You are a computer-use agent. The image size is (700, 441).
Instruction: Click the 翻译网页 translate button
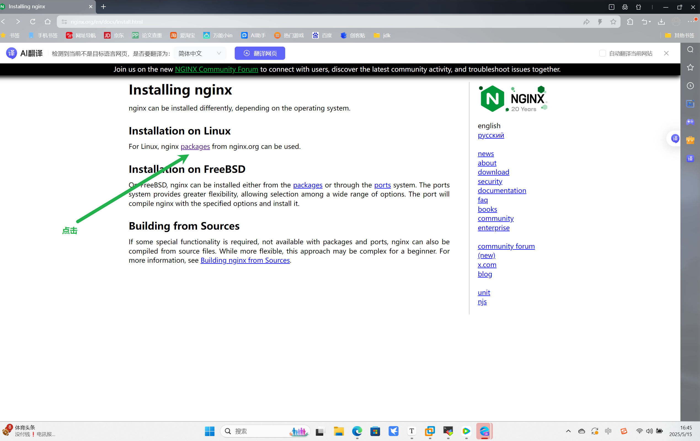pyautogui.click(x=260, y=53)
